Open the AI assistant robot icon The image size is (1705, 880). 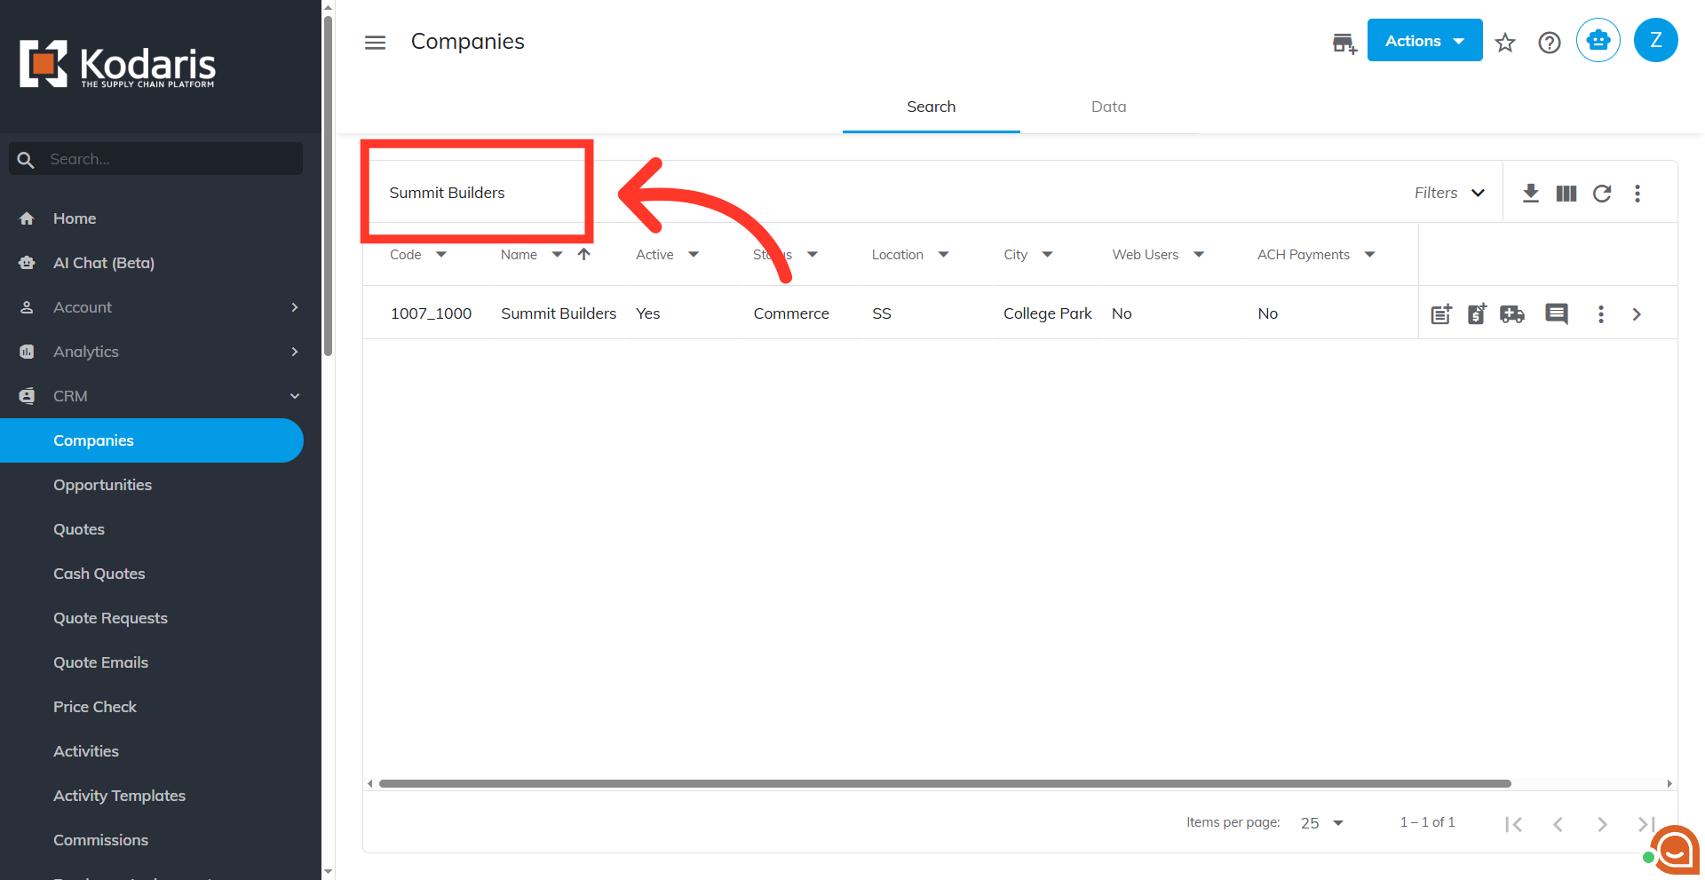tap(1598, 40)
